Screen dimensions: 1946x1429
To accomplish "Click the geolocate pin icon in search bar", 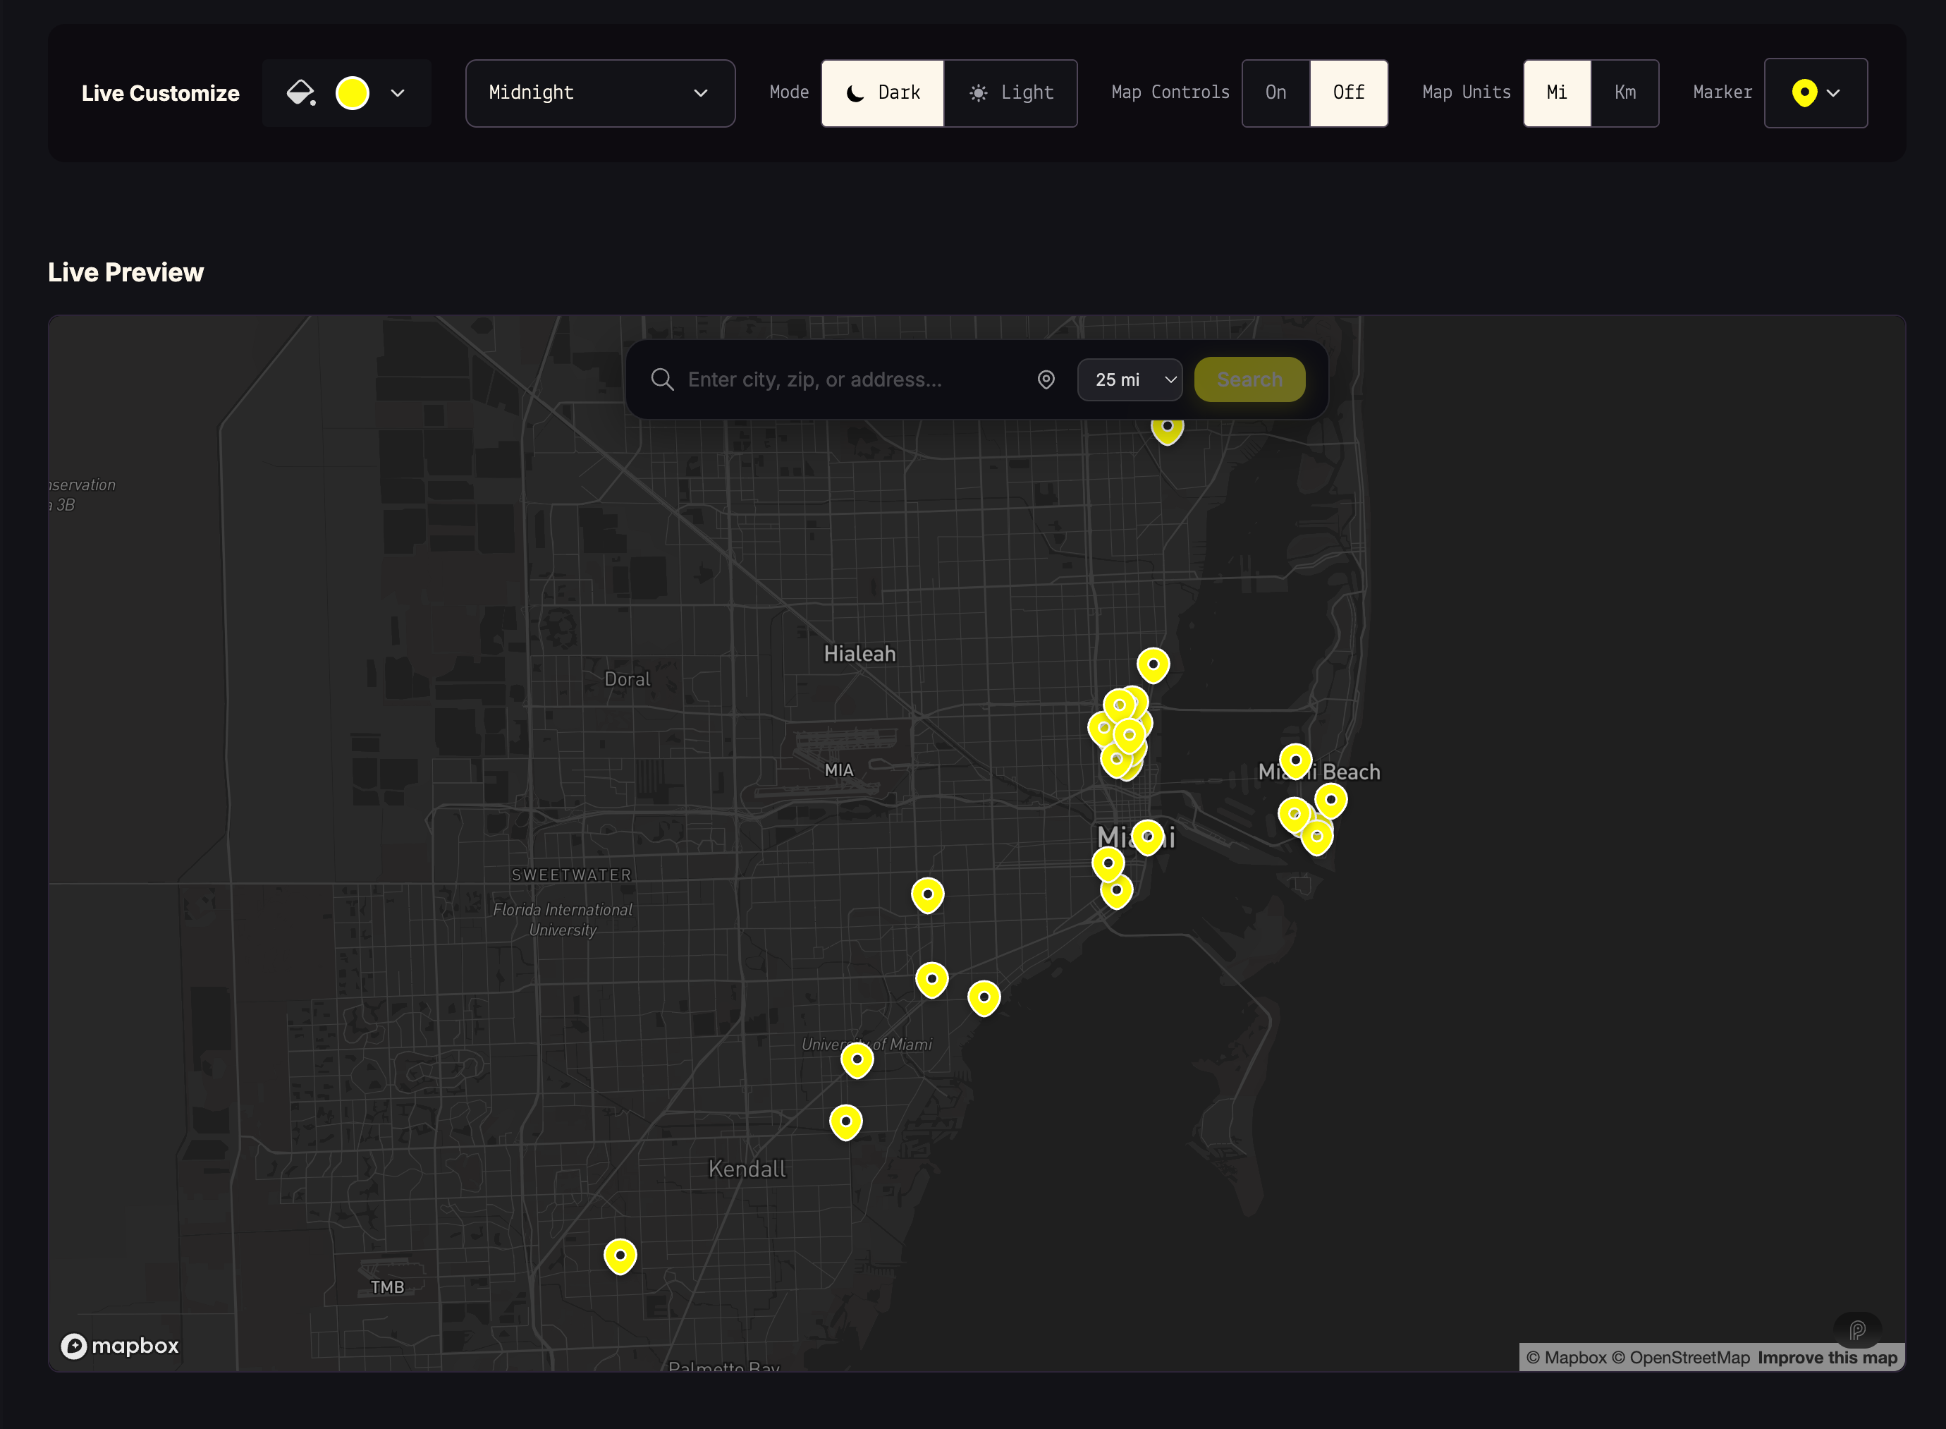I will [1046, 379].
